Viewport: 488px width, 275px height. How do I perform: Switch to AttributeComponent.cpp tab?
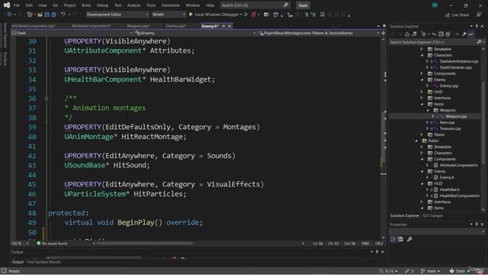point(34,26)
